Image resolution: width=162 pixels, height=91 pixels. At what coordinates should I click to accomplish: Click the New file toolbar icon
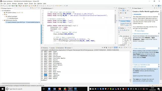point(1,6)
